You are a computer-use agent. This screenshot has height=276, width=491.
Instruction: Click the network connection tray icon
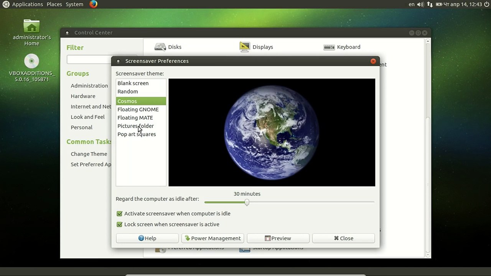pos(430,4)
